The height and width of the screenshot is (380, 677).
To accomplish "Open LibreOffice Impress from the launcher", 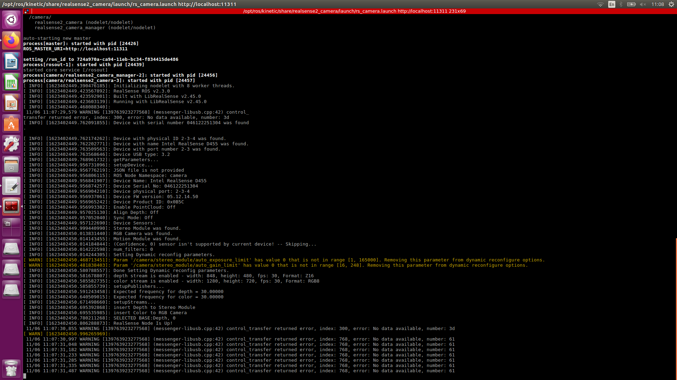I will tap(11, 103).
